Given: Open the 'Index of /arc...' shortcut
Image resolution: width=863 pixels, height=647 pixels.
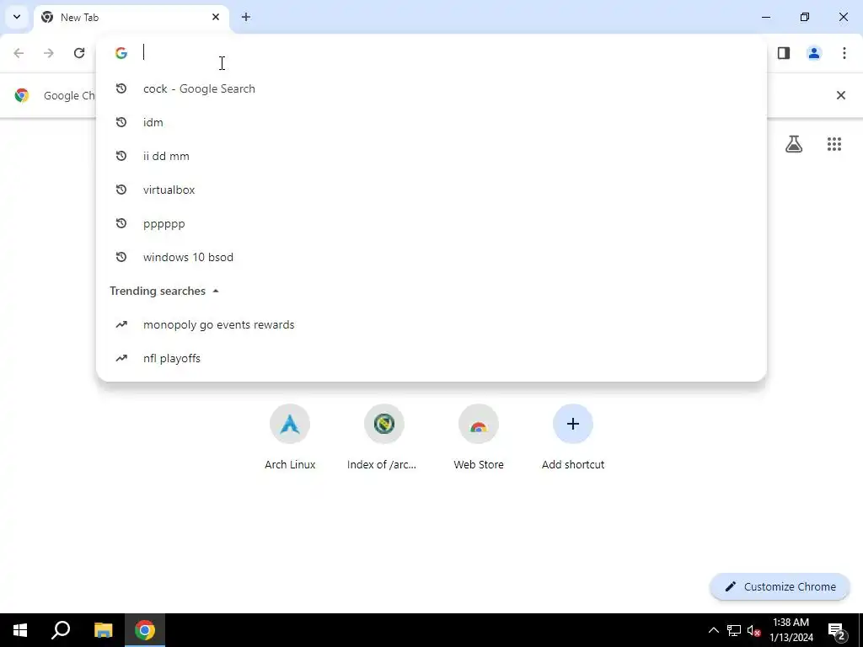Looking at the screenshot, I should pyautogui.click(x=384, y=437).
